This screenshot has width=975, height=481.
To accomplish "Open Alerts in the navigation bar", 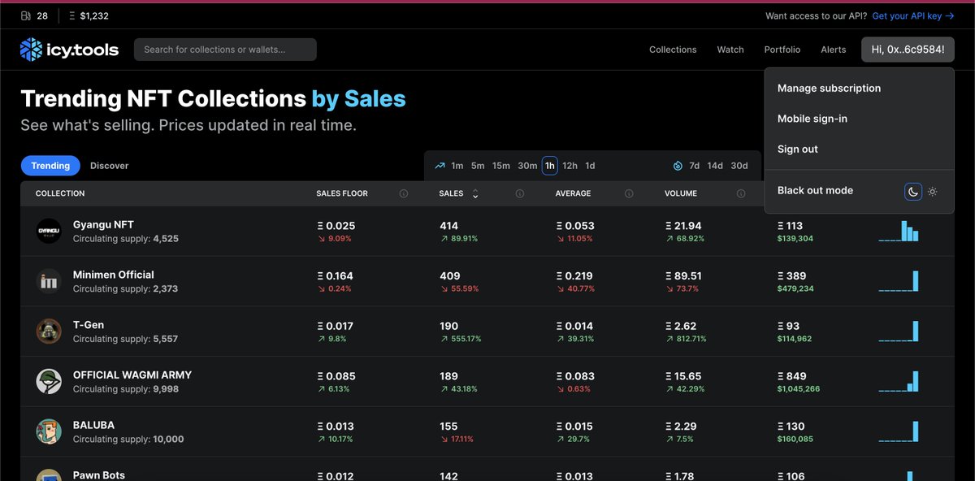I will coord(834,50).
